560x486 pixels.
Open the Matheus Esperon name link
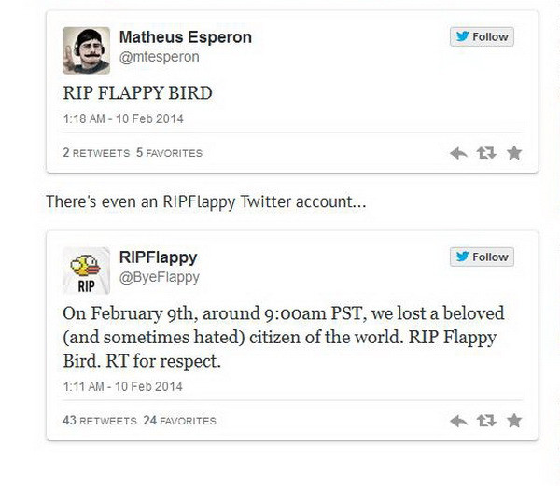coord(185,37)
